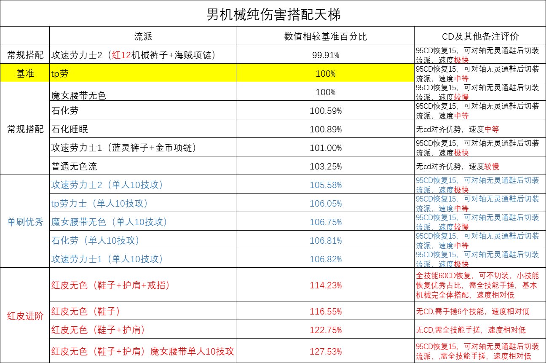546x363 pixels.
Task: Click the 101.00% value
Action: point(325,148)
